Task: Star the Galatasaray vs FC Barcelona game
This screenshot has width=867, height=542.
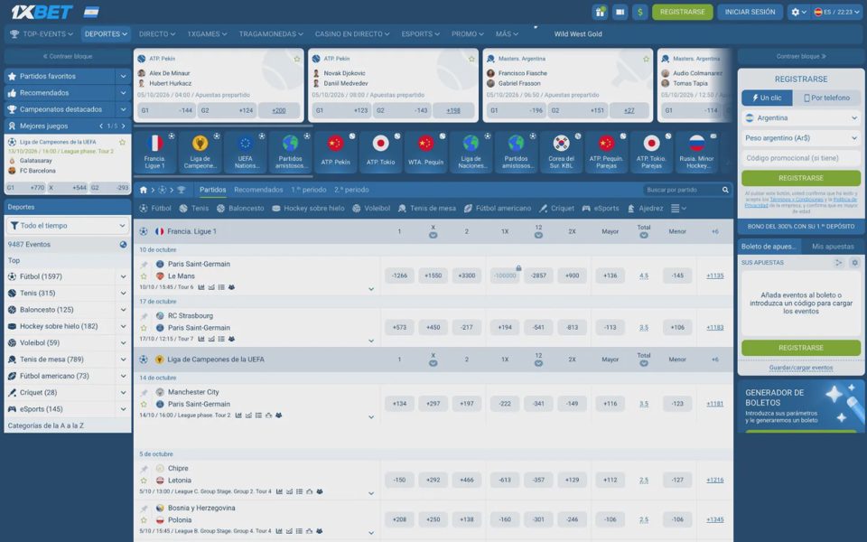Action: coord(122,142)
